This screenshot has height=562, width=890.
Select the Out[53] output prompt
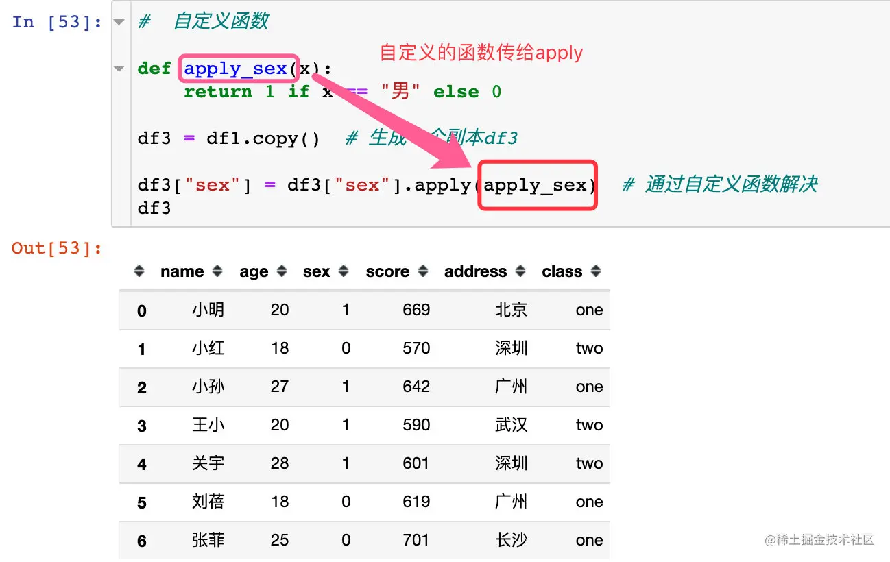pyautogui.click(x=57, y=248)
